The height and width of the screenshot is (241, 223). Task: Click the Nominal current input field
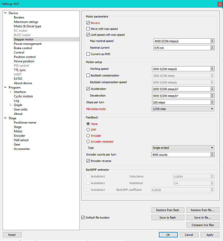[181, 48]
